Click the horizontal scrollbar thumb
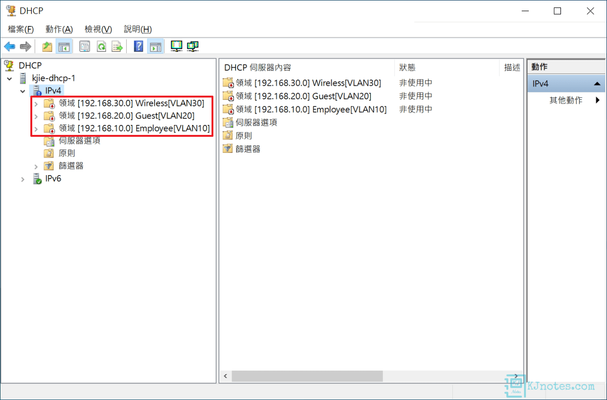Image resolution: width=607 pixels, height=400 pixels. point(307,376)
